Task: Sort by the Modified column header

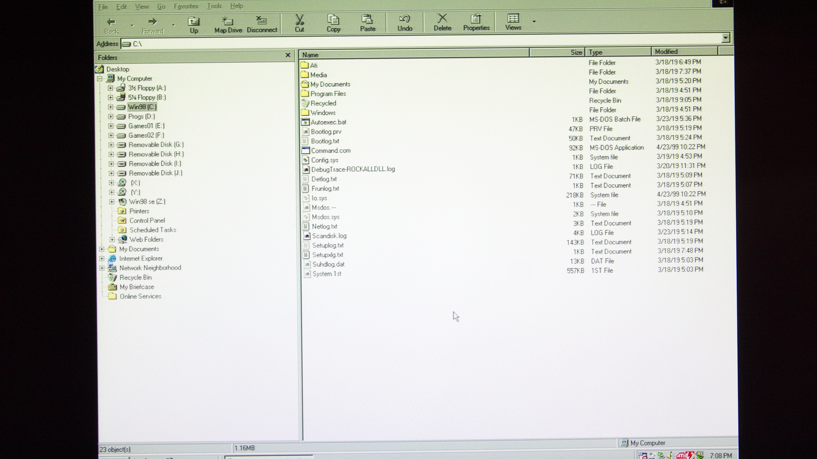Action: pos(685,52)
